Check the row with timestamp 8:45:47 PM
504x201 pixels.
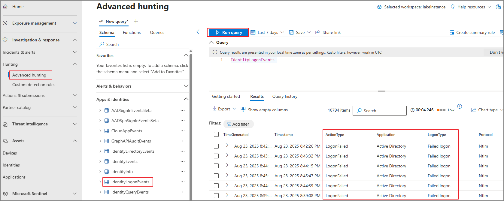pyautogui.click(x=216, y=176)
